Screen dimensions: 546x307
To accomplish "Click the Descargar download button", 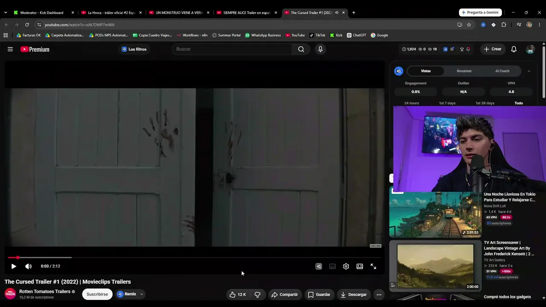I will click(354, 295).
